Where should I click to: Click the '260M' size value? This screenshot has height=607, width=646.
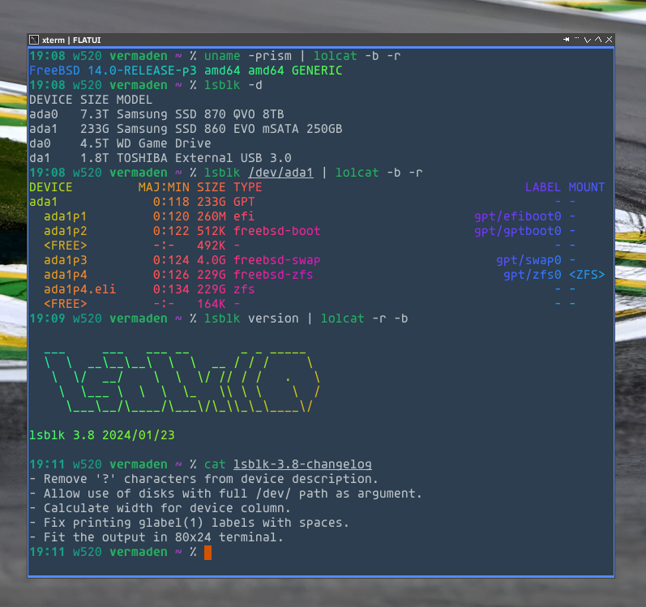(x=211, y=216)
